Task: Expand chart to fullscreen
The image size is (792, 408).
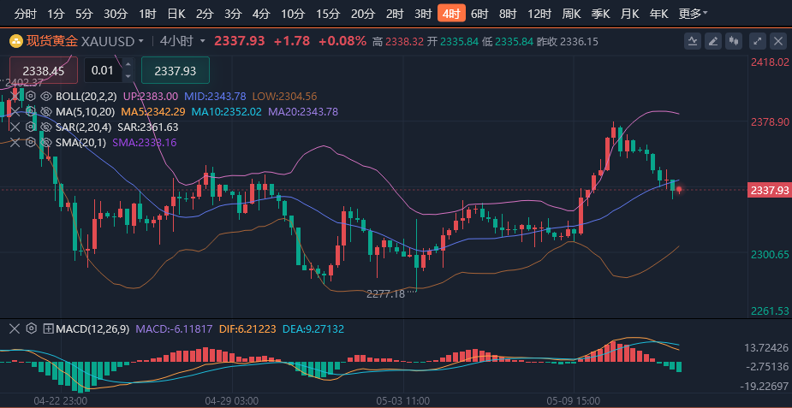Action: (x=757, y=41)
